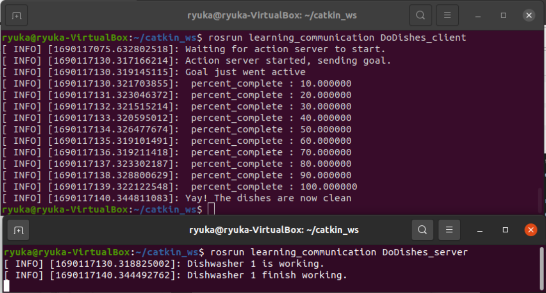
Task: Click the timestamp 1690117075.632802518
Action: tap(111, 49)
